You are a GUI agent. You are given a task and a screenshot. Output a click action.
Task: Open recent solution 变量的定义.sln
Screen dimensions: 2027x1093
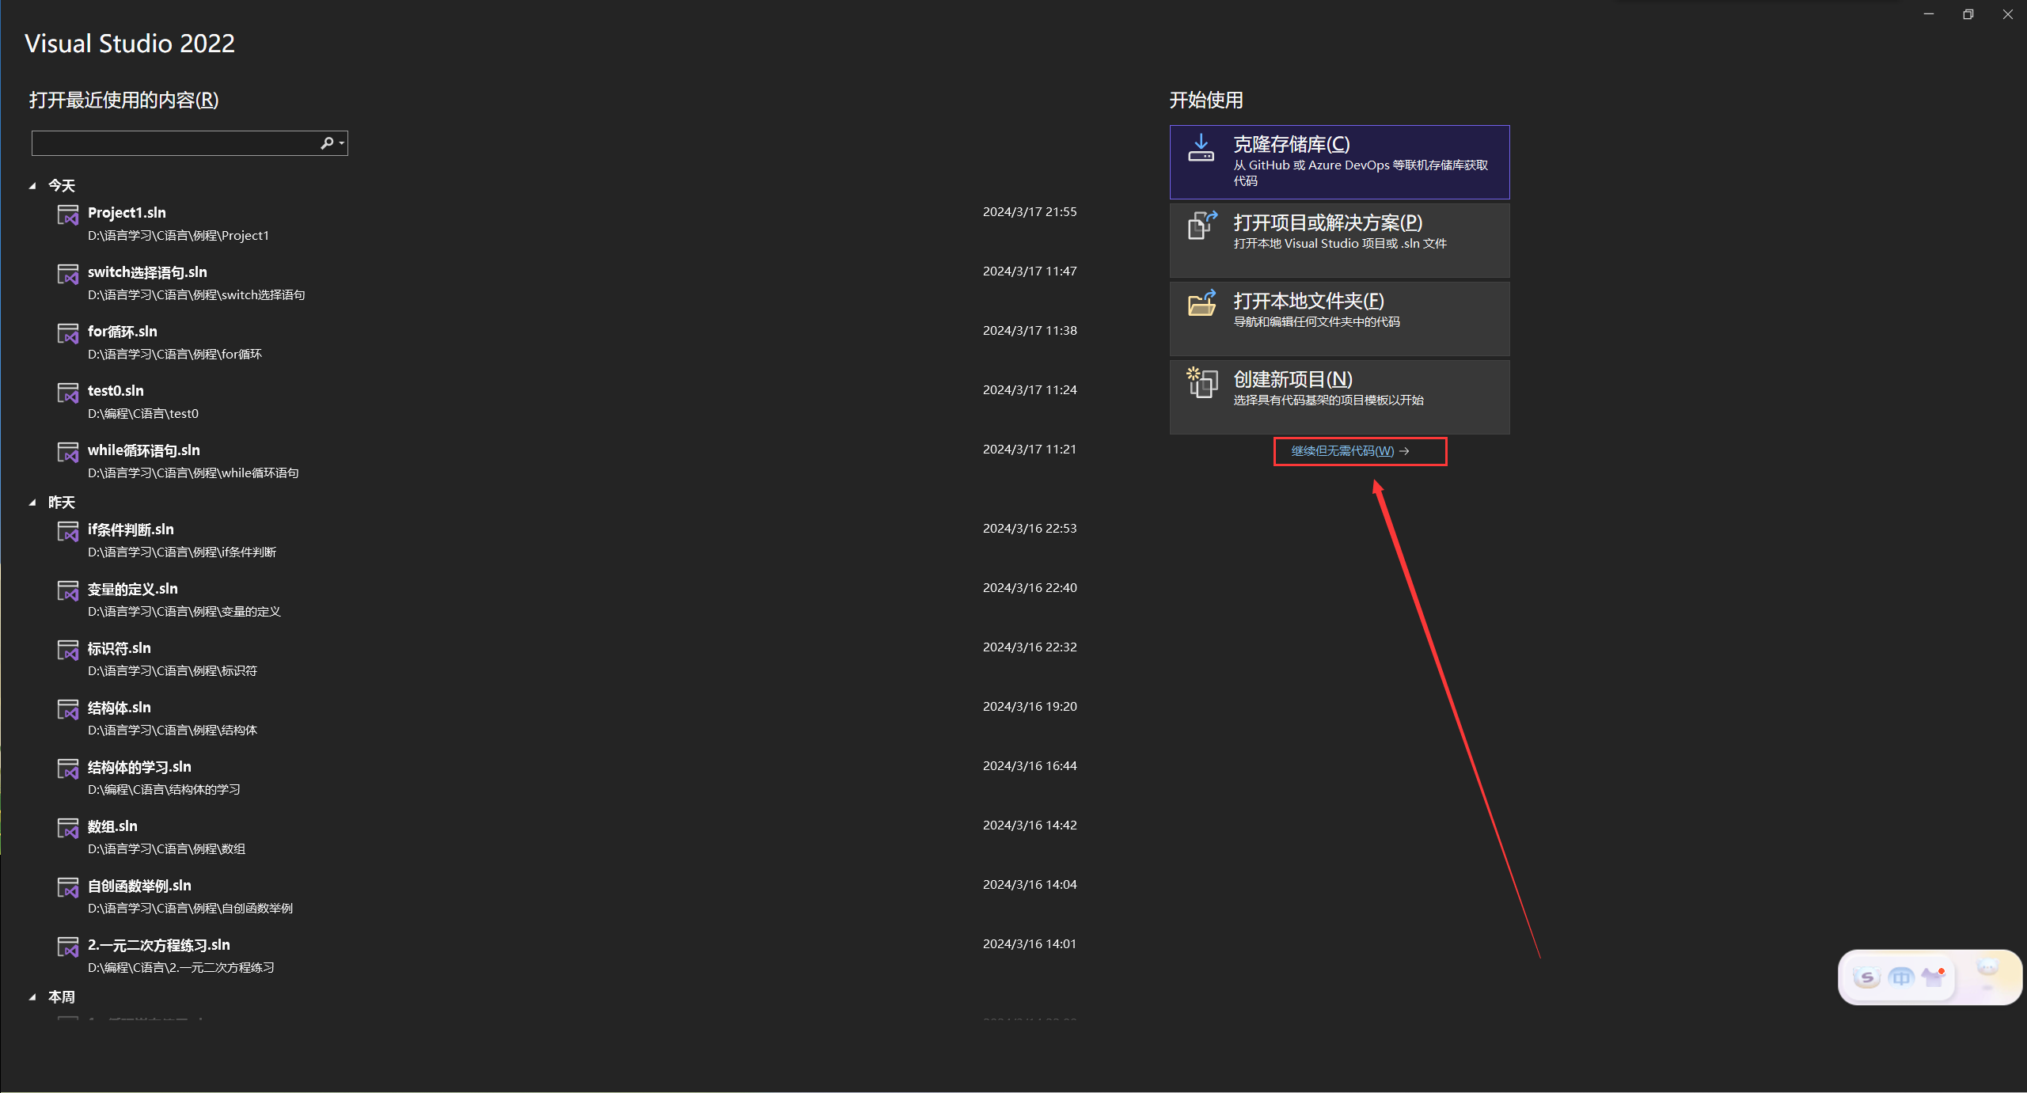567,599
